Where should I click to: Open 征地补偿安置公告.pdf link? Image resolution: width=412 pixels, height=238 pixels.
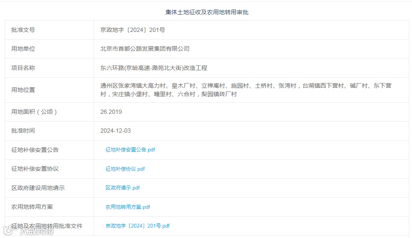pos(130,150)
